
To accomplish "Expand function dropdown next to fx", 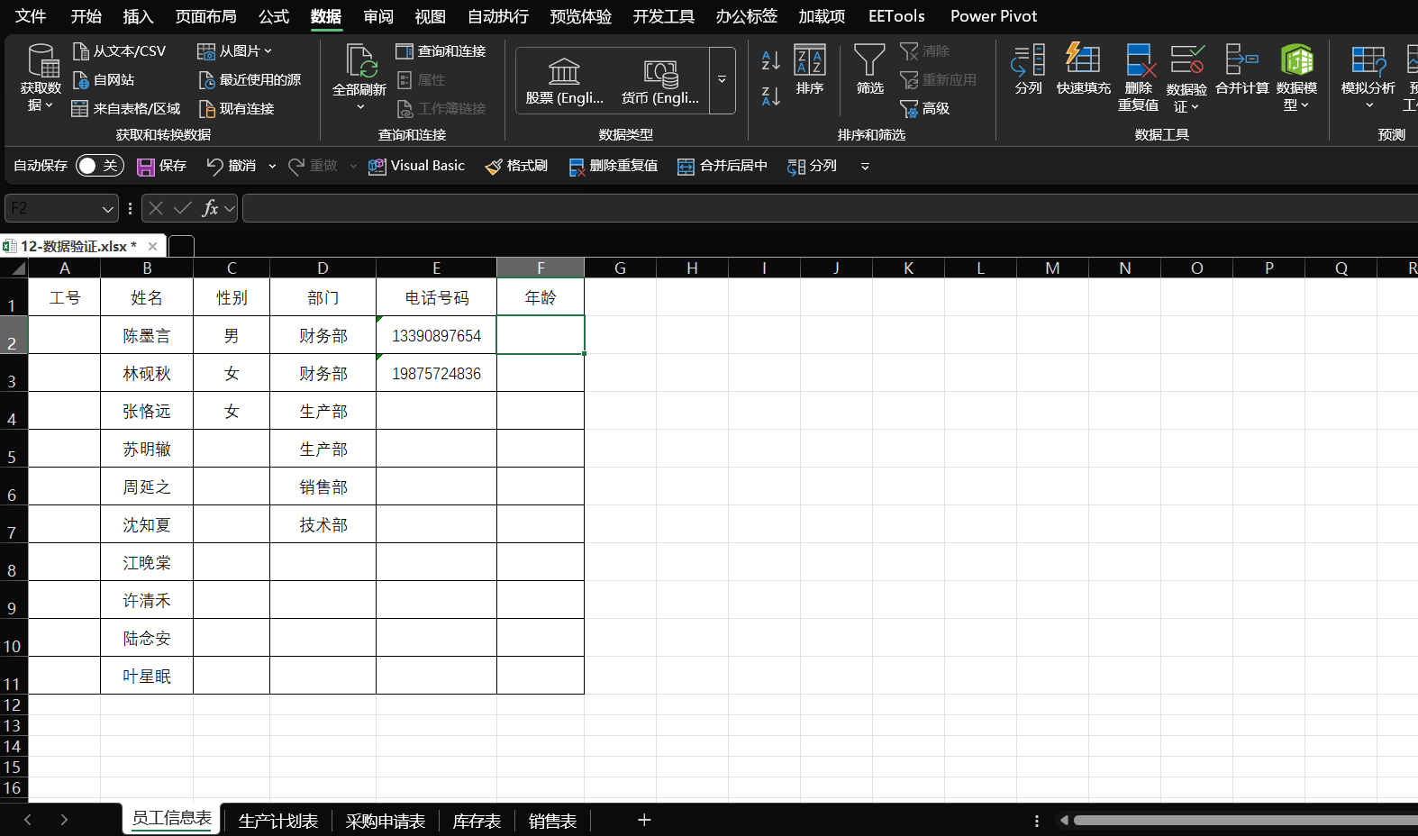I will 230,209.
